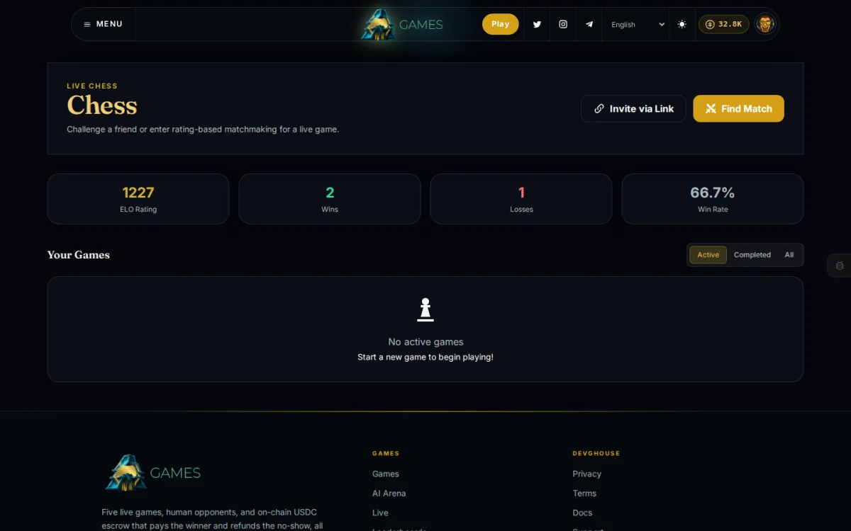851x531 pixels.
Task: Open the footer Live link
Action: pos(380,513)
